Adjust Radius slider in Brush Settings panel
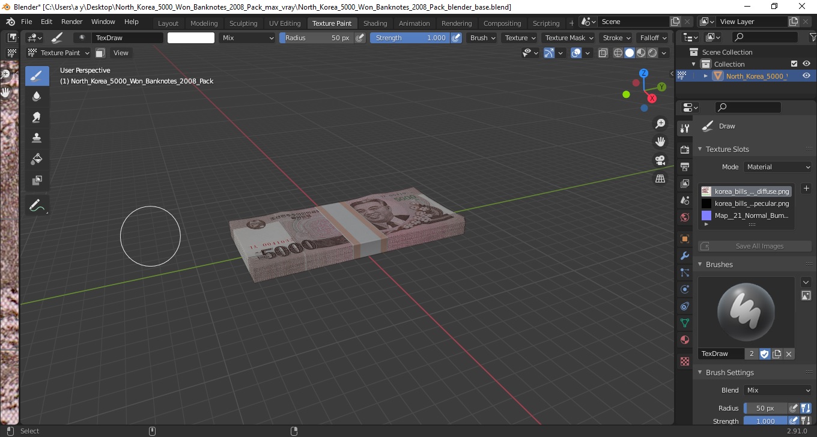This screenshot has width=817, height=437. click(x=765, y=408)
